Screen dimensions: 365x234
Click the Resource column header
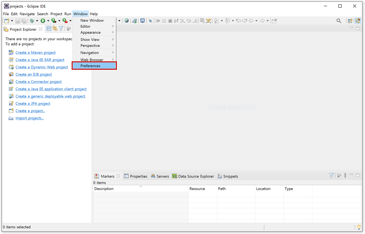(x=203, y=189)
